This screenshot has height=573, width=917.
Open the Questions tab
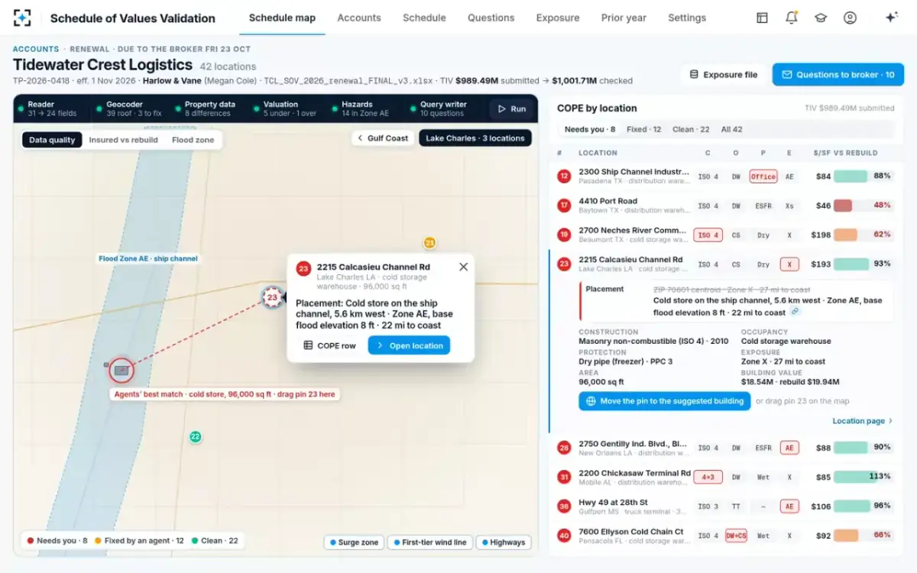[x=491, y=18]
